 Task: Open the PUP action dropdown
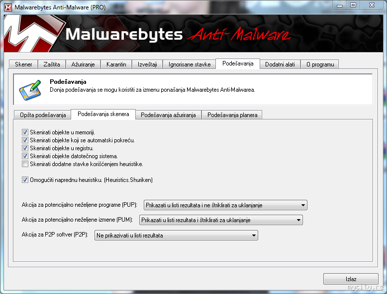coord(225,205)
